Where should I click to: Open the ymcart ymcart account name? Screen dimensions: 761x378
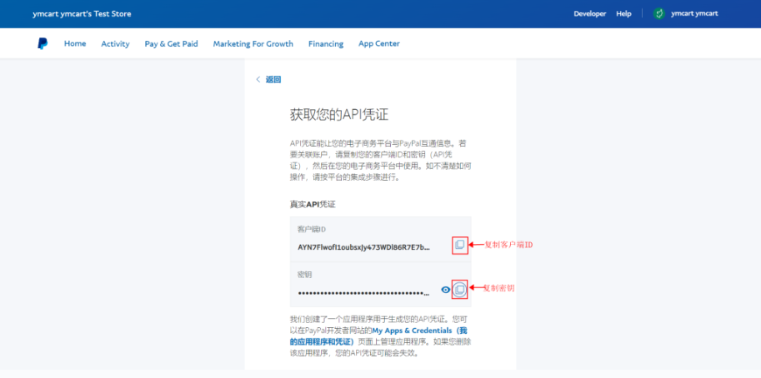tap(694, 13)
